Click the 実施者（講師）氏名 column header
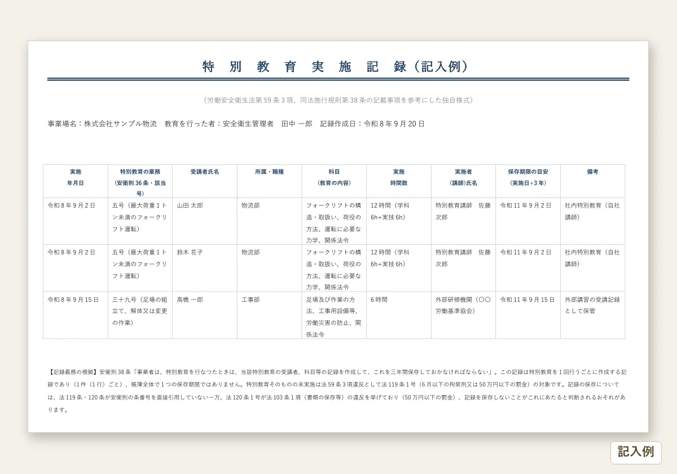This screenshot has height=474, width=677. click(464, 181)
